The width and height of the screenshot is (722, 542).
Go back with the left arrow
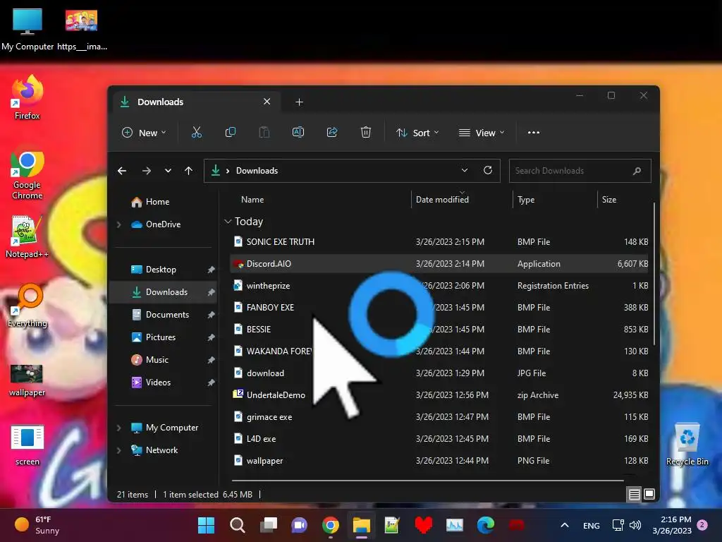(x=122, y=171)
